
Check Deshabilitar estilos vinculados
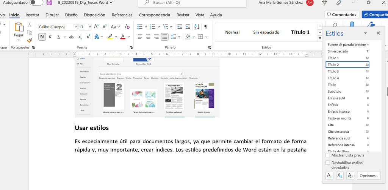click(328, 163)
